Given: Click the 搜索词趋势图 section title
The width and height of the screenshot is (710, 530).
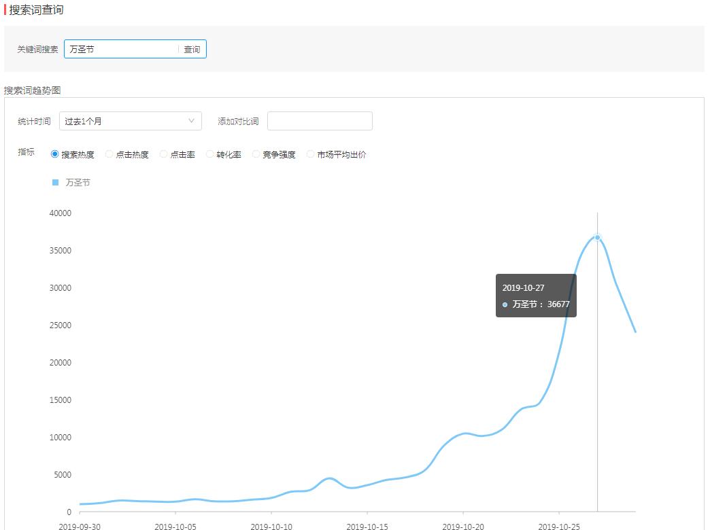Looking at the screenshot, I should click(32, 90).
